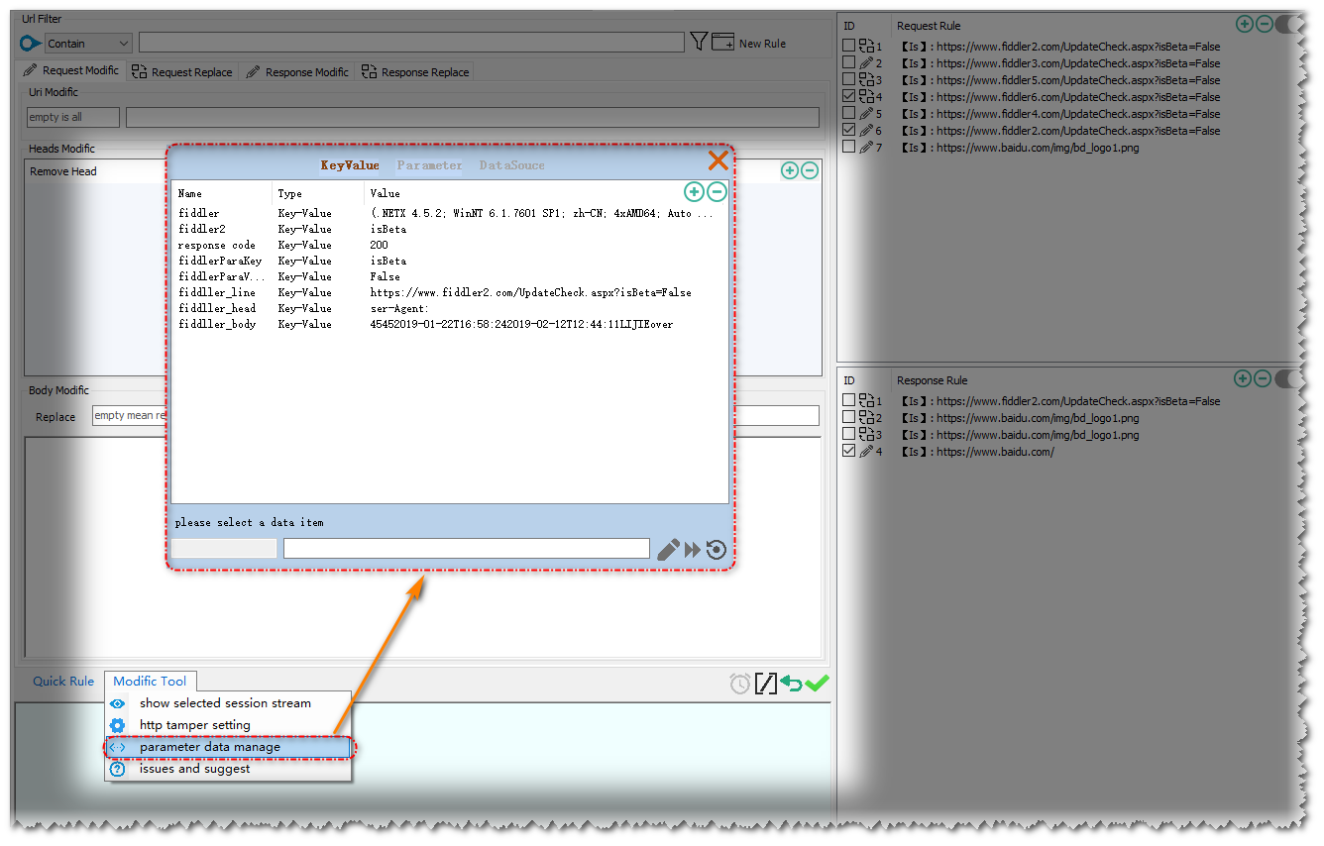Select the 'fiddller_body' row in key-value list
The height and width of the screenshot is (846, 1324).
pos(450,324)
